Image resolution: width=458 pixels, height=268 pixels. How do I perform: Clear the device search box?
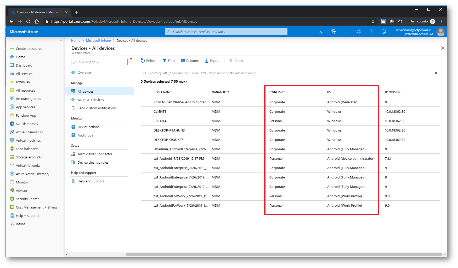[x=436, y=73]
